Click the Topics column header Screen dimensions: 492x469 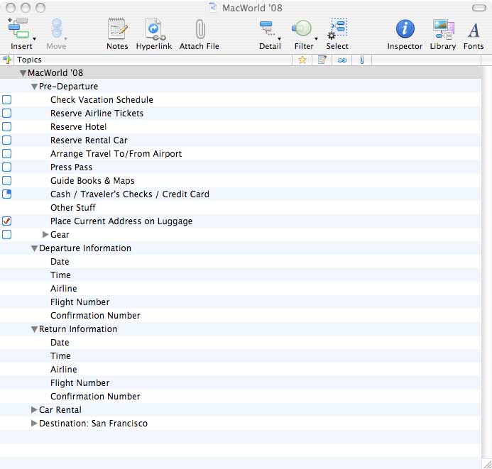tap(153, 60)
